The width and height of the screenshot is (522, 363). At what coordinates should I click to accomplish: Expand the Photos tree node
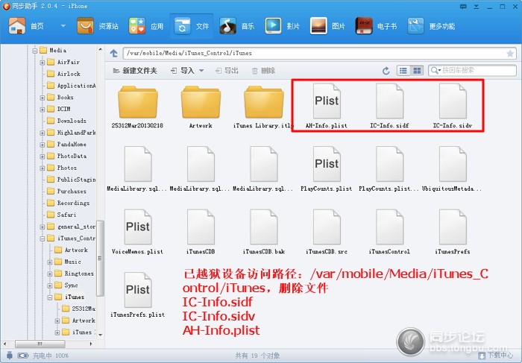point(43,168)
